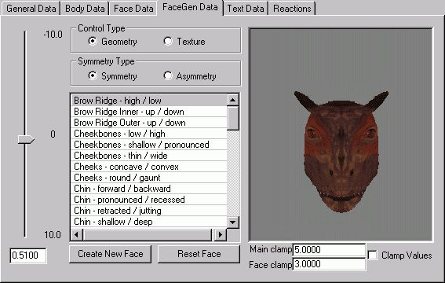Click the list's scroll up arrow

coord(233,100)
